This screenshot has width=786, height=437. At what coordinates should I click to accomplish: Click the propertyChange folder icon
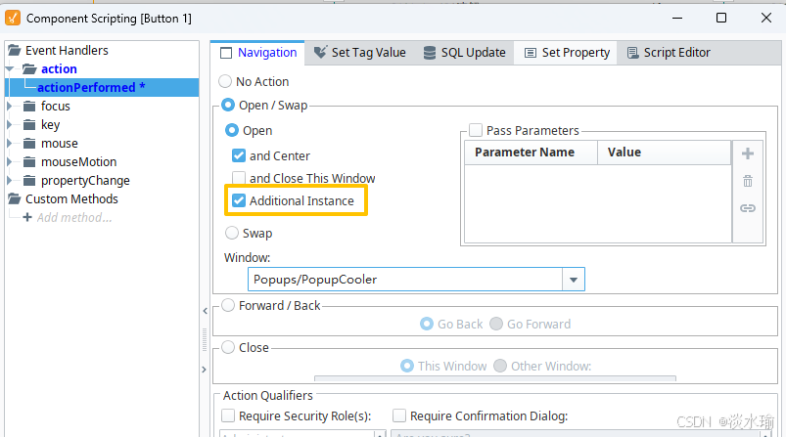tap(29, 180)
